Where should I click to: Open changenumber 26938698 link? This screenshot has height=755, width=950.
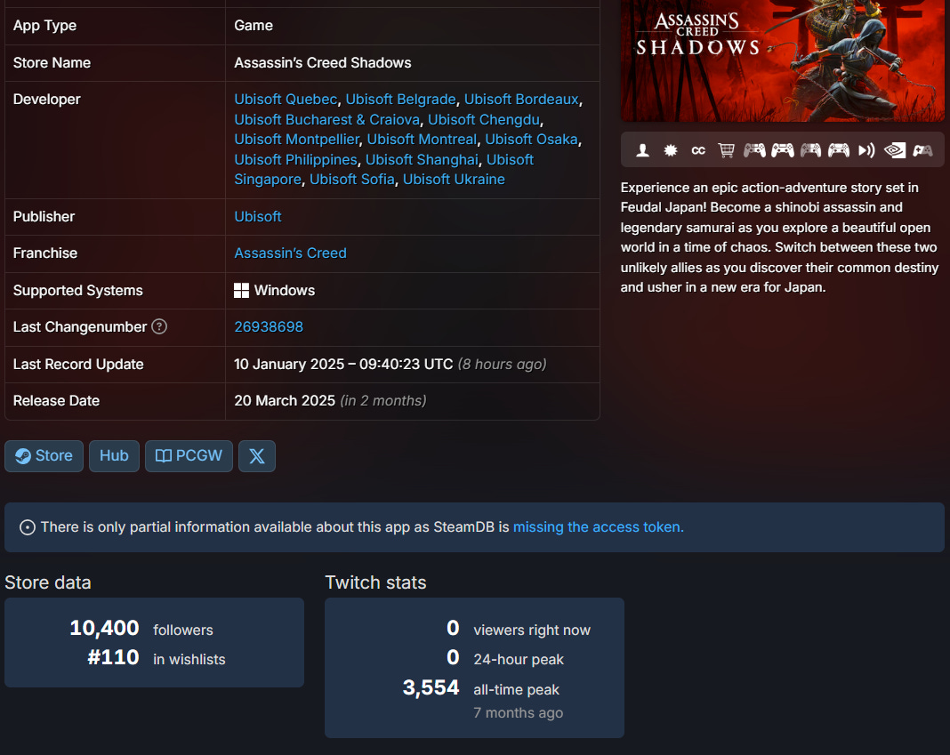coord(269,326)
